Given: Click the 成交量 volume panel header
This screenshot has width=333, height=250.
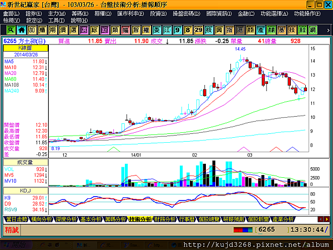Looking at the screenshot, I should [x=26, y=162].
